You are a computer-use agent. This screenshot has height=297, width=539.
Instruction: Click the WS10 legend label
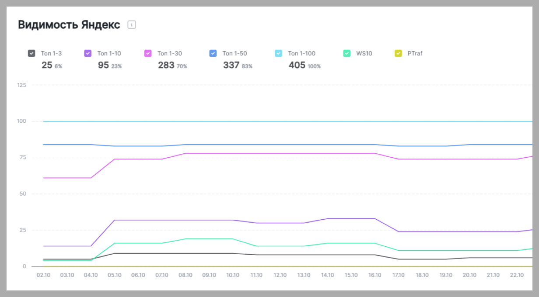[x=364, y=53]
